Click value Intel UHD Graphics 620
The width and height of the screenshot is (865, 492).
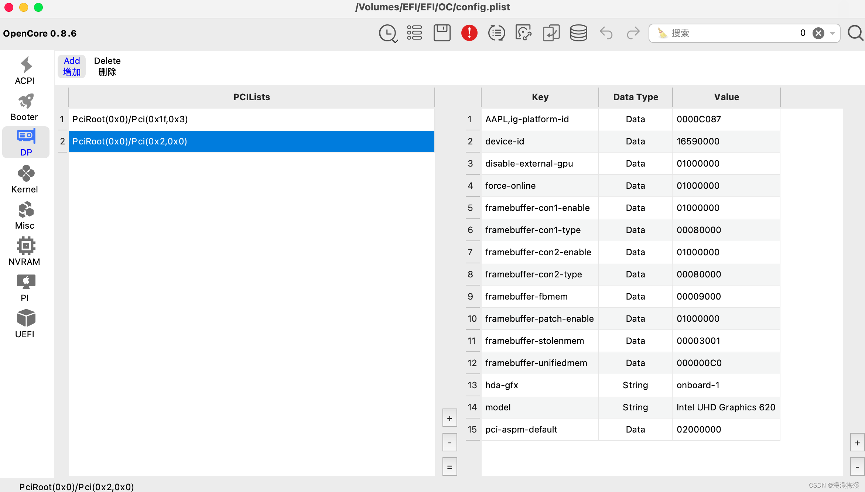(x=726, y=407)
